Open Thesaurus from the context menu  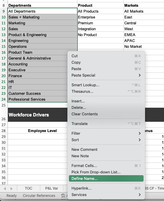tap(106, 91)
